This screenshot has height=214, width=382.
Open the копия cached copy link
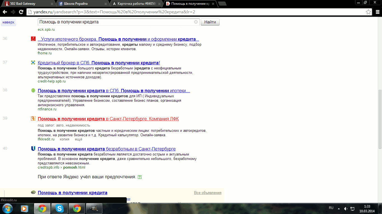click(x=65, y=139)
